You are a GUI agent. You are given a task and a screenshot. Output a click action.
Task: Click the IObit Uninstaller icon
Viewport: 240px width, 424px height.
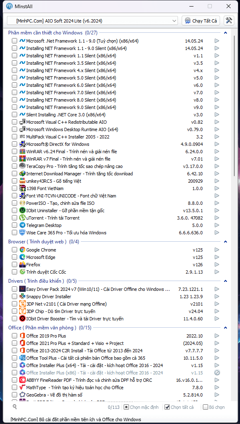[22, 211]
